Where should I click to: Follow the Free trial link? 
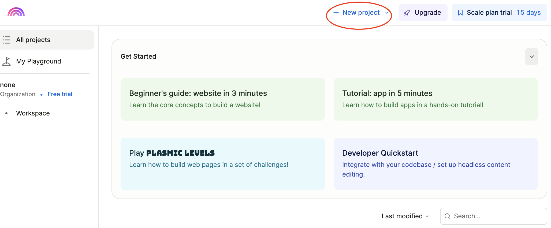60,94
